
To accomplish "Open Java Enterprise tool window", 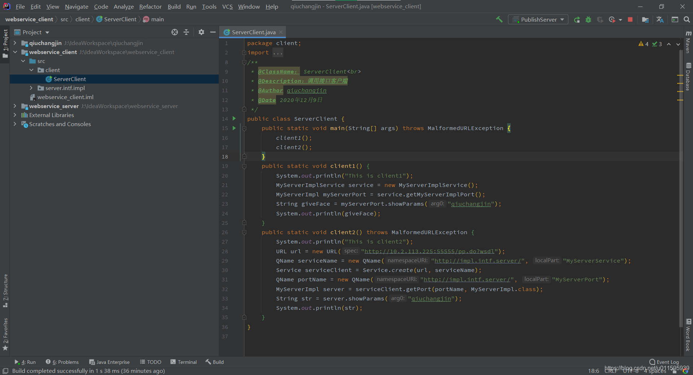I will tap(109, 362).
